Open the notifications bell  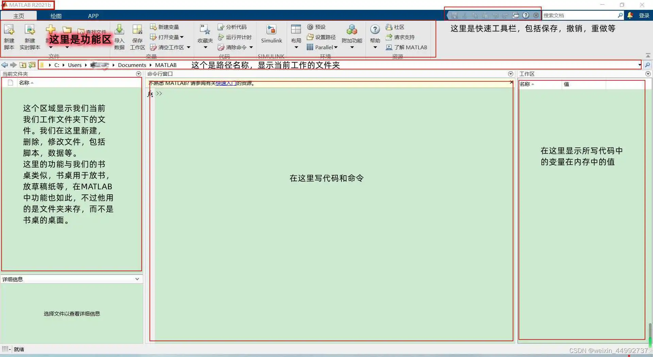[x=630, y=15]
